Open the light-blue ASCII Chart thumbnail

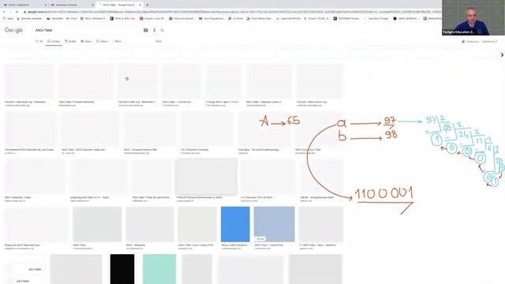(274, 224)
